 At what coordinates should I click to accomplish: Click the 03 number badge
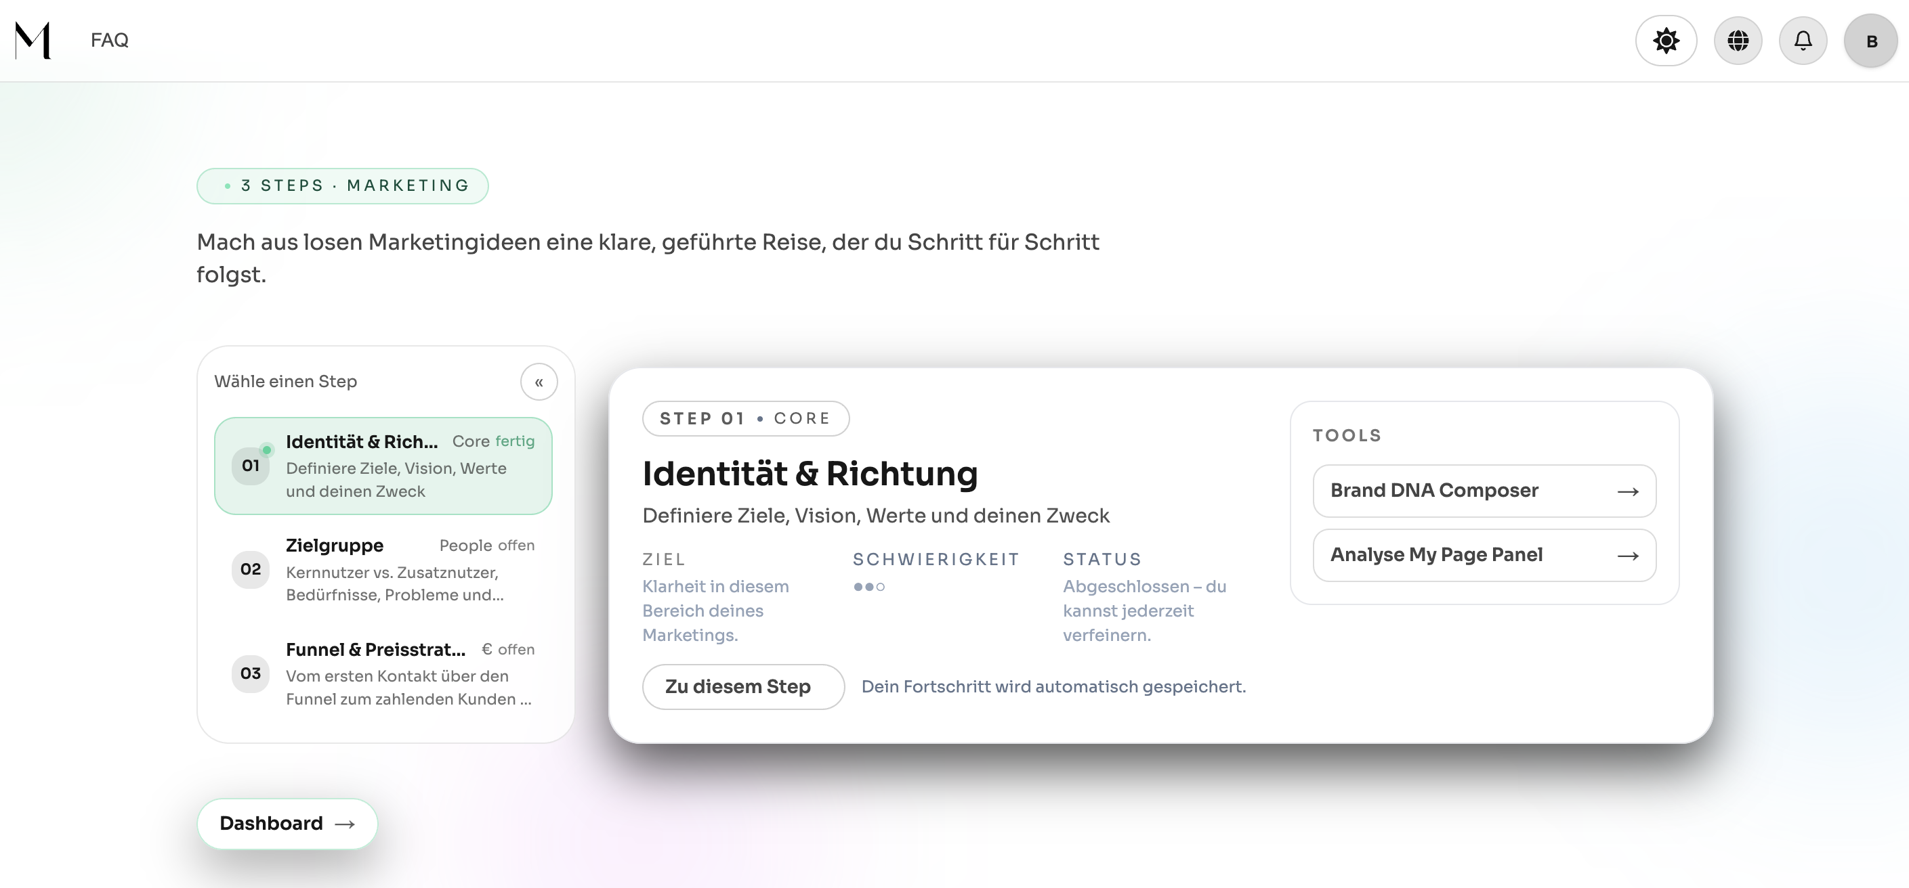pos(251,673)
